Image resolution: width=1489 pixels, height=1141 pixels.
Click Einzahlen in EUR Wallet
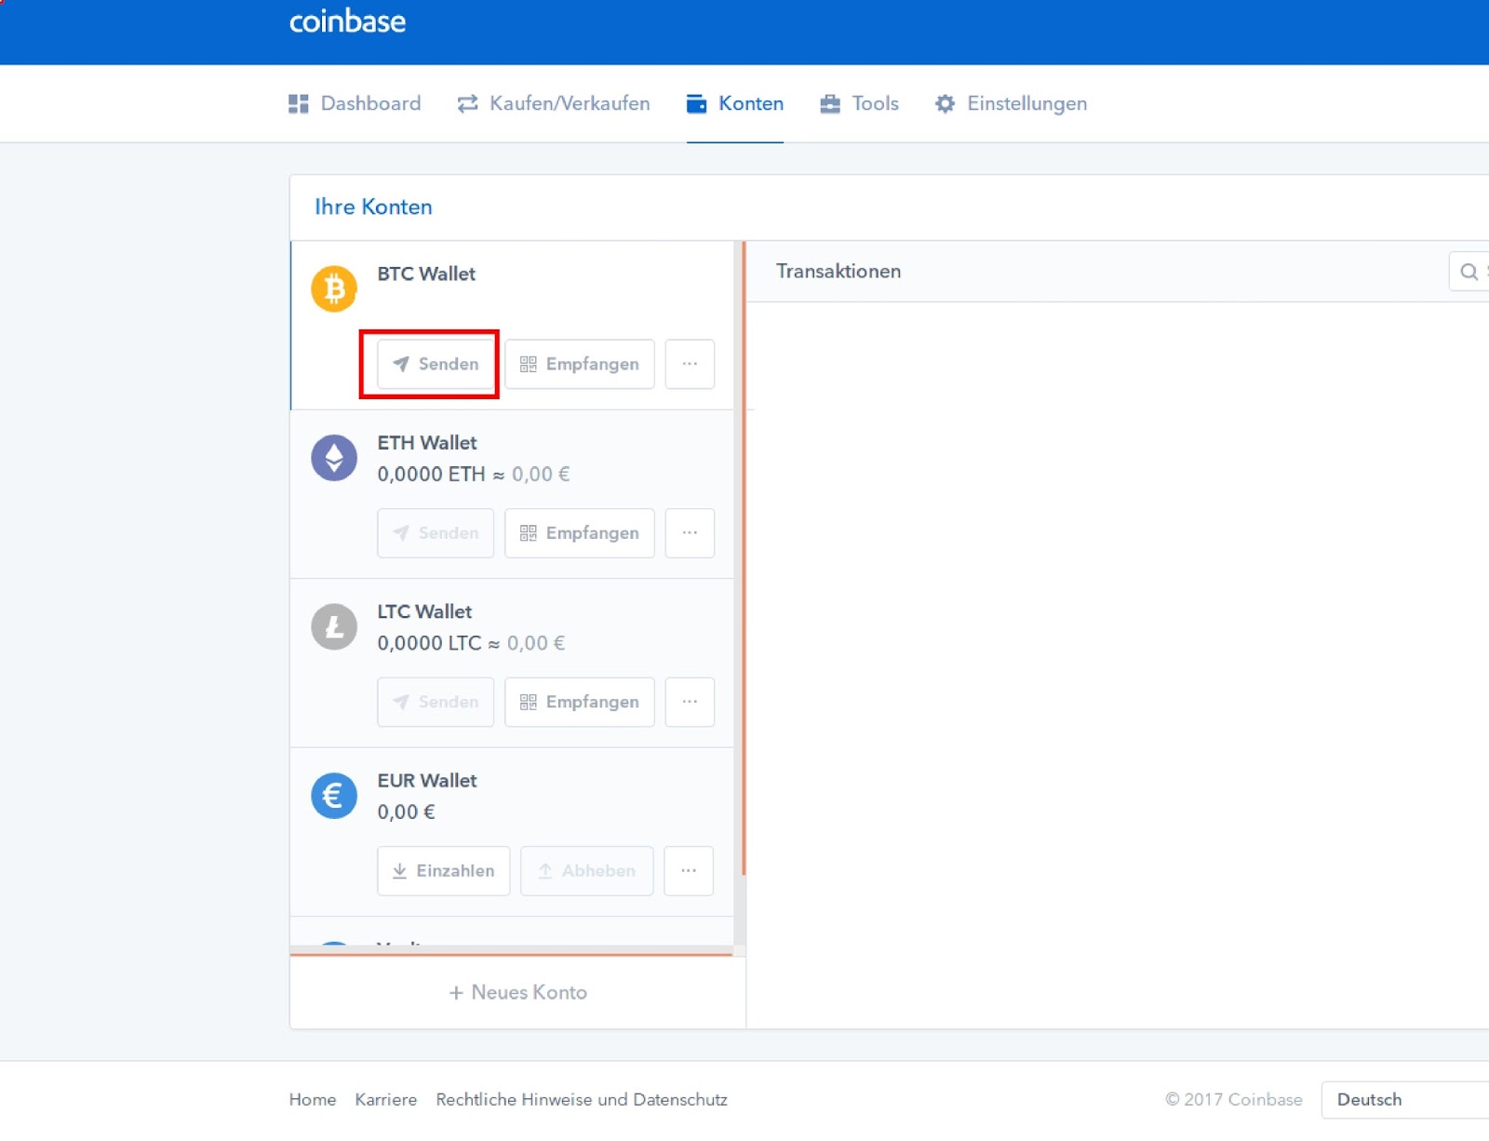coord(444,871)
